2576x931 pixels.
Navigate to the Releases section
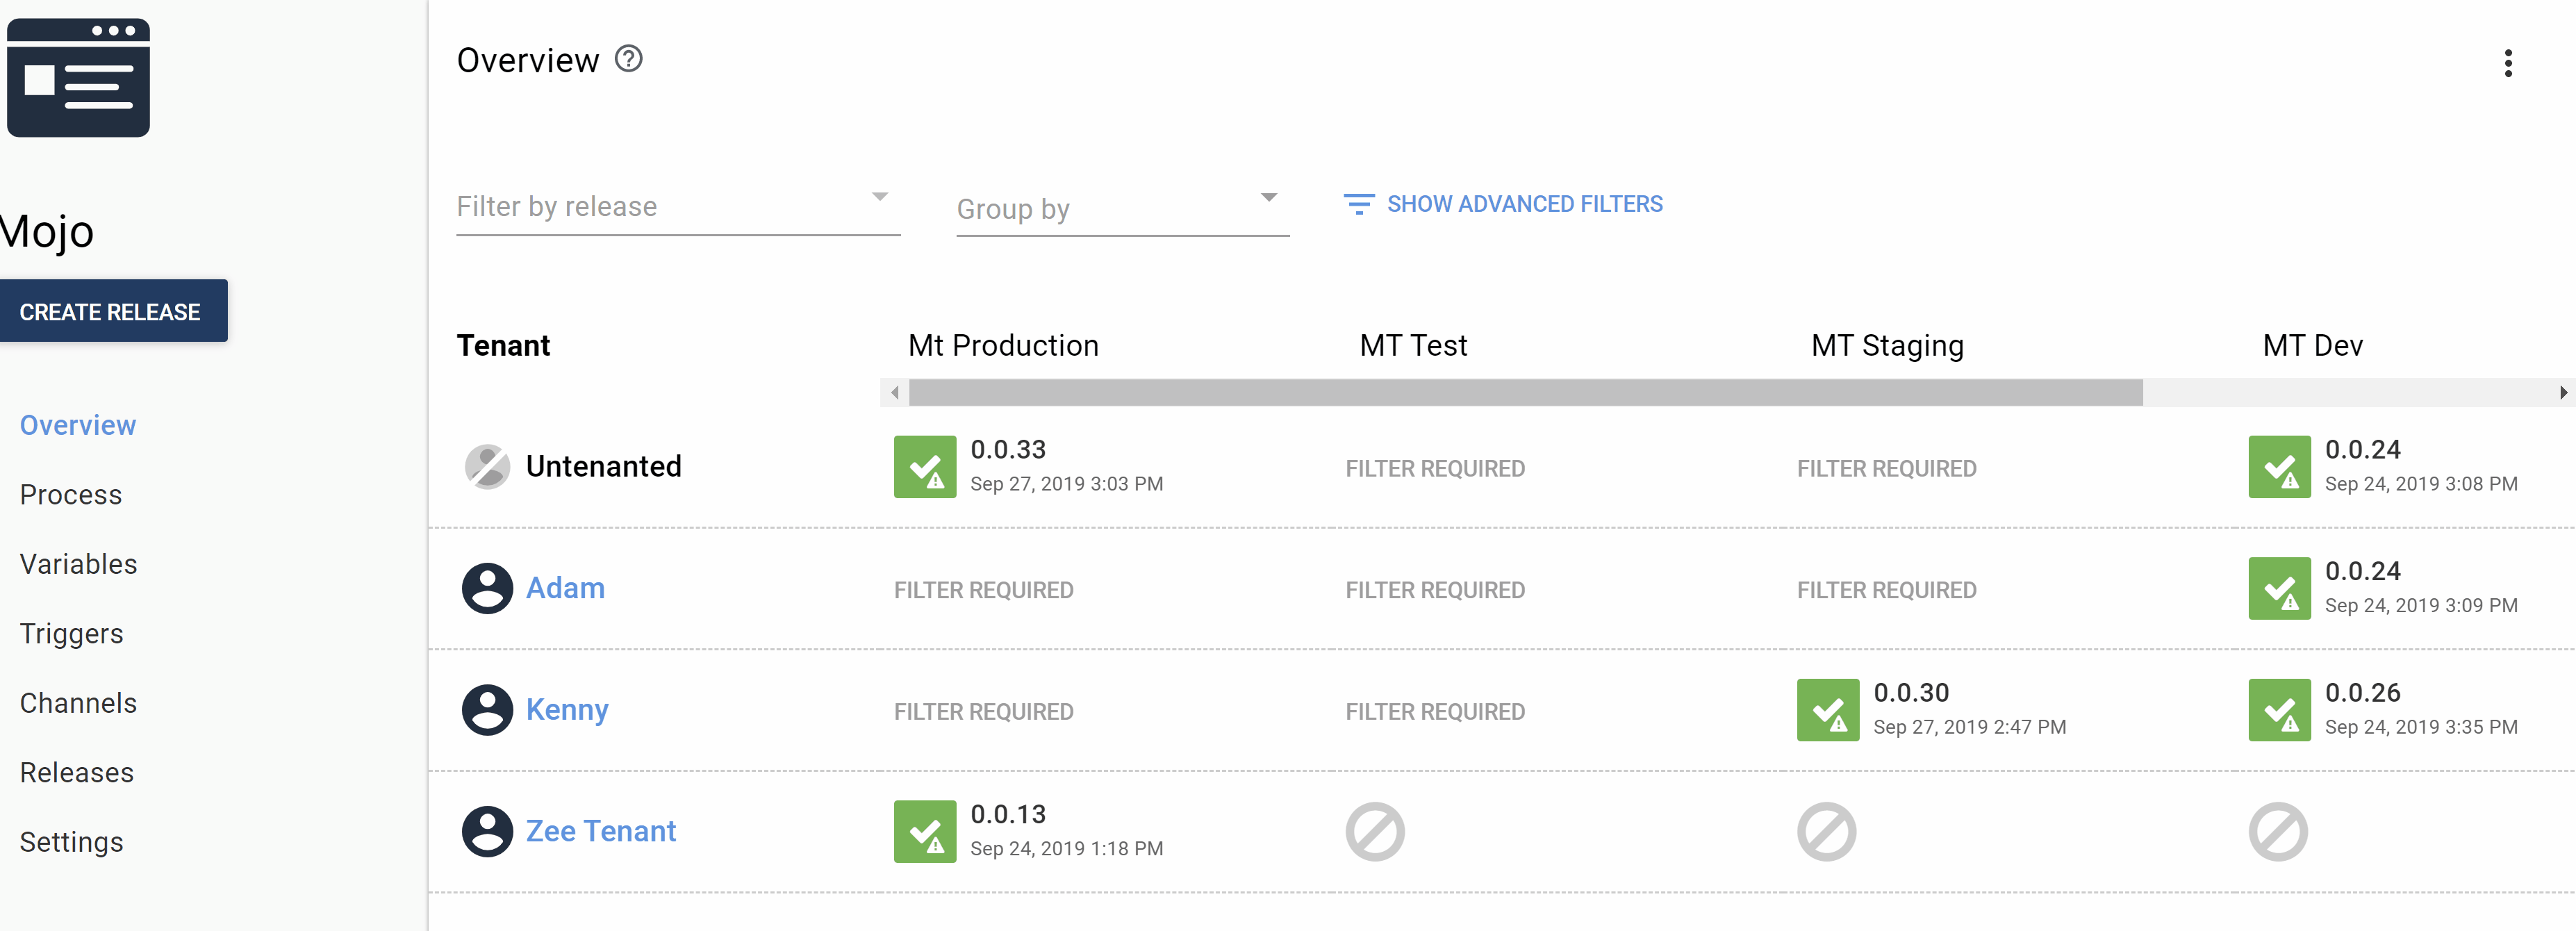76,772
